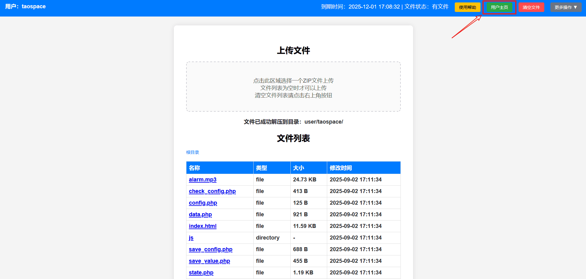586x279 pixels.
Task: Open the green 用户主页 user homepage button
Action: 499,7
